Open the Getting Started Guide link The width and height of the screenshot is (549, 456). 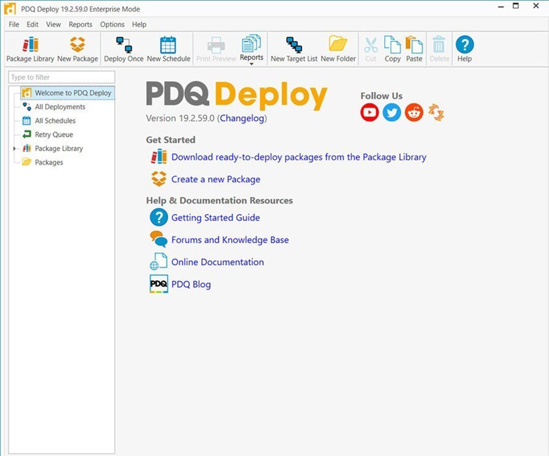215,218
